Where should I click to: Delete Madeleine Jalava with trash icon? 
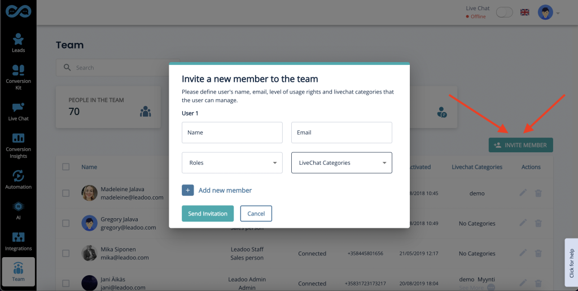pos(538,193)
